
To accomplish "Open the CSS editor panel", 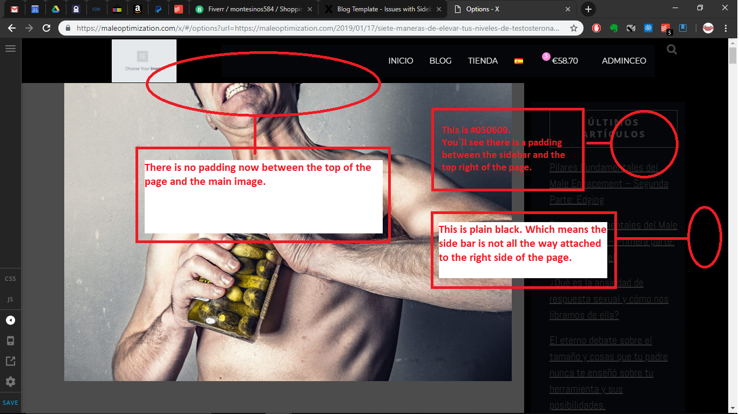I will tap(10, 279).
